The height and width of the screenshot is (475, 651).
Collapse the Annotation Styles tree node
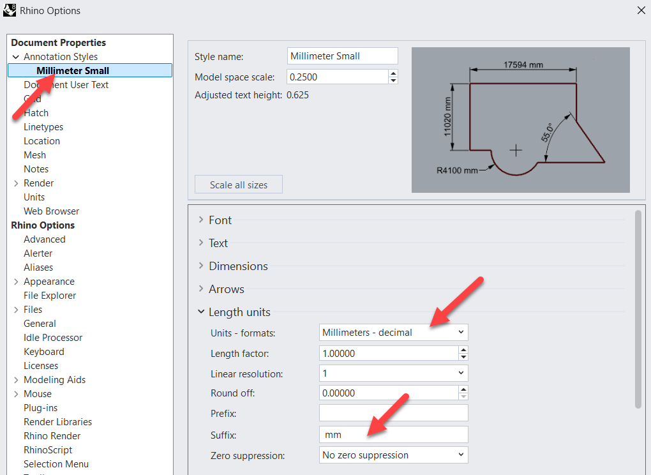pos(16,57)
